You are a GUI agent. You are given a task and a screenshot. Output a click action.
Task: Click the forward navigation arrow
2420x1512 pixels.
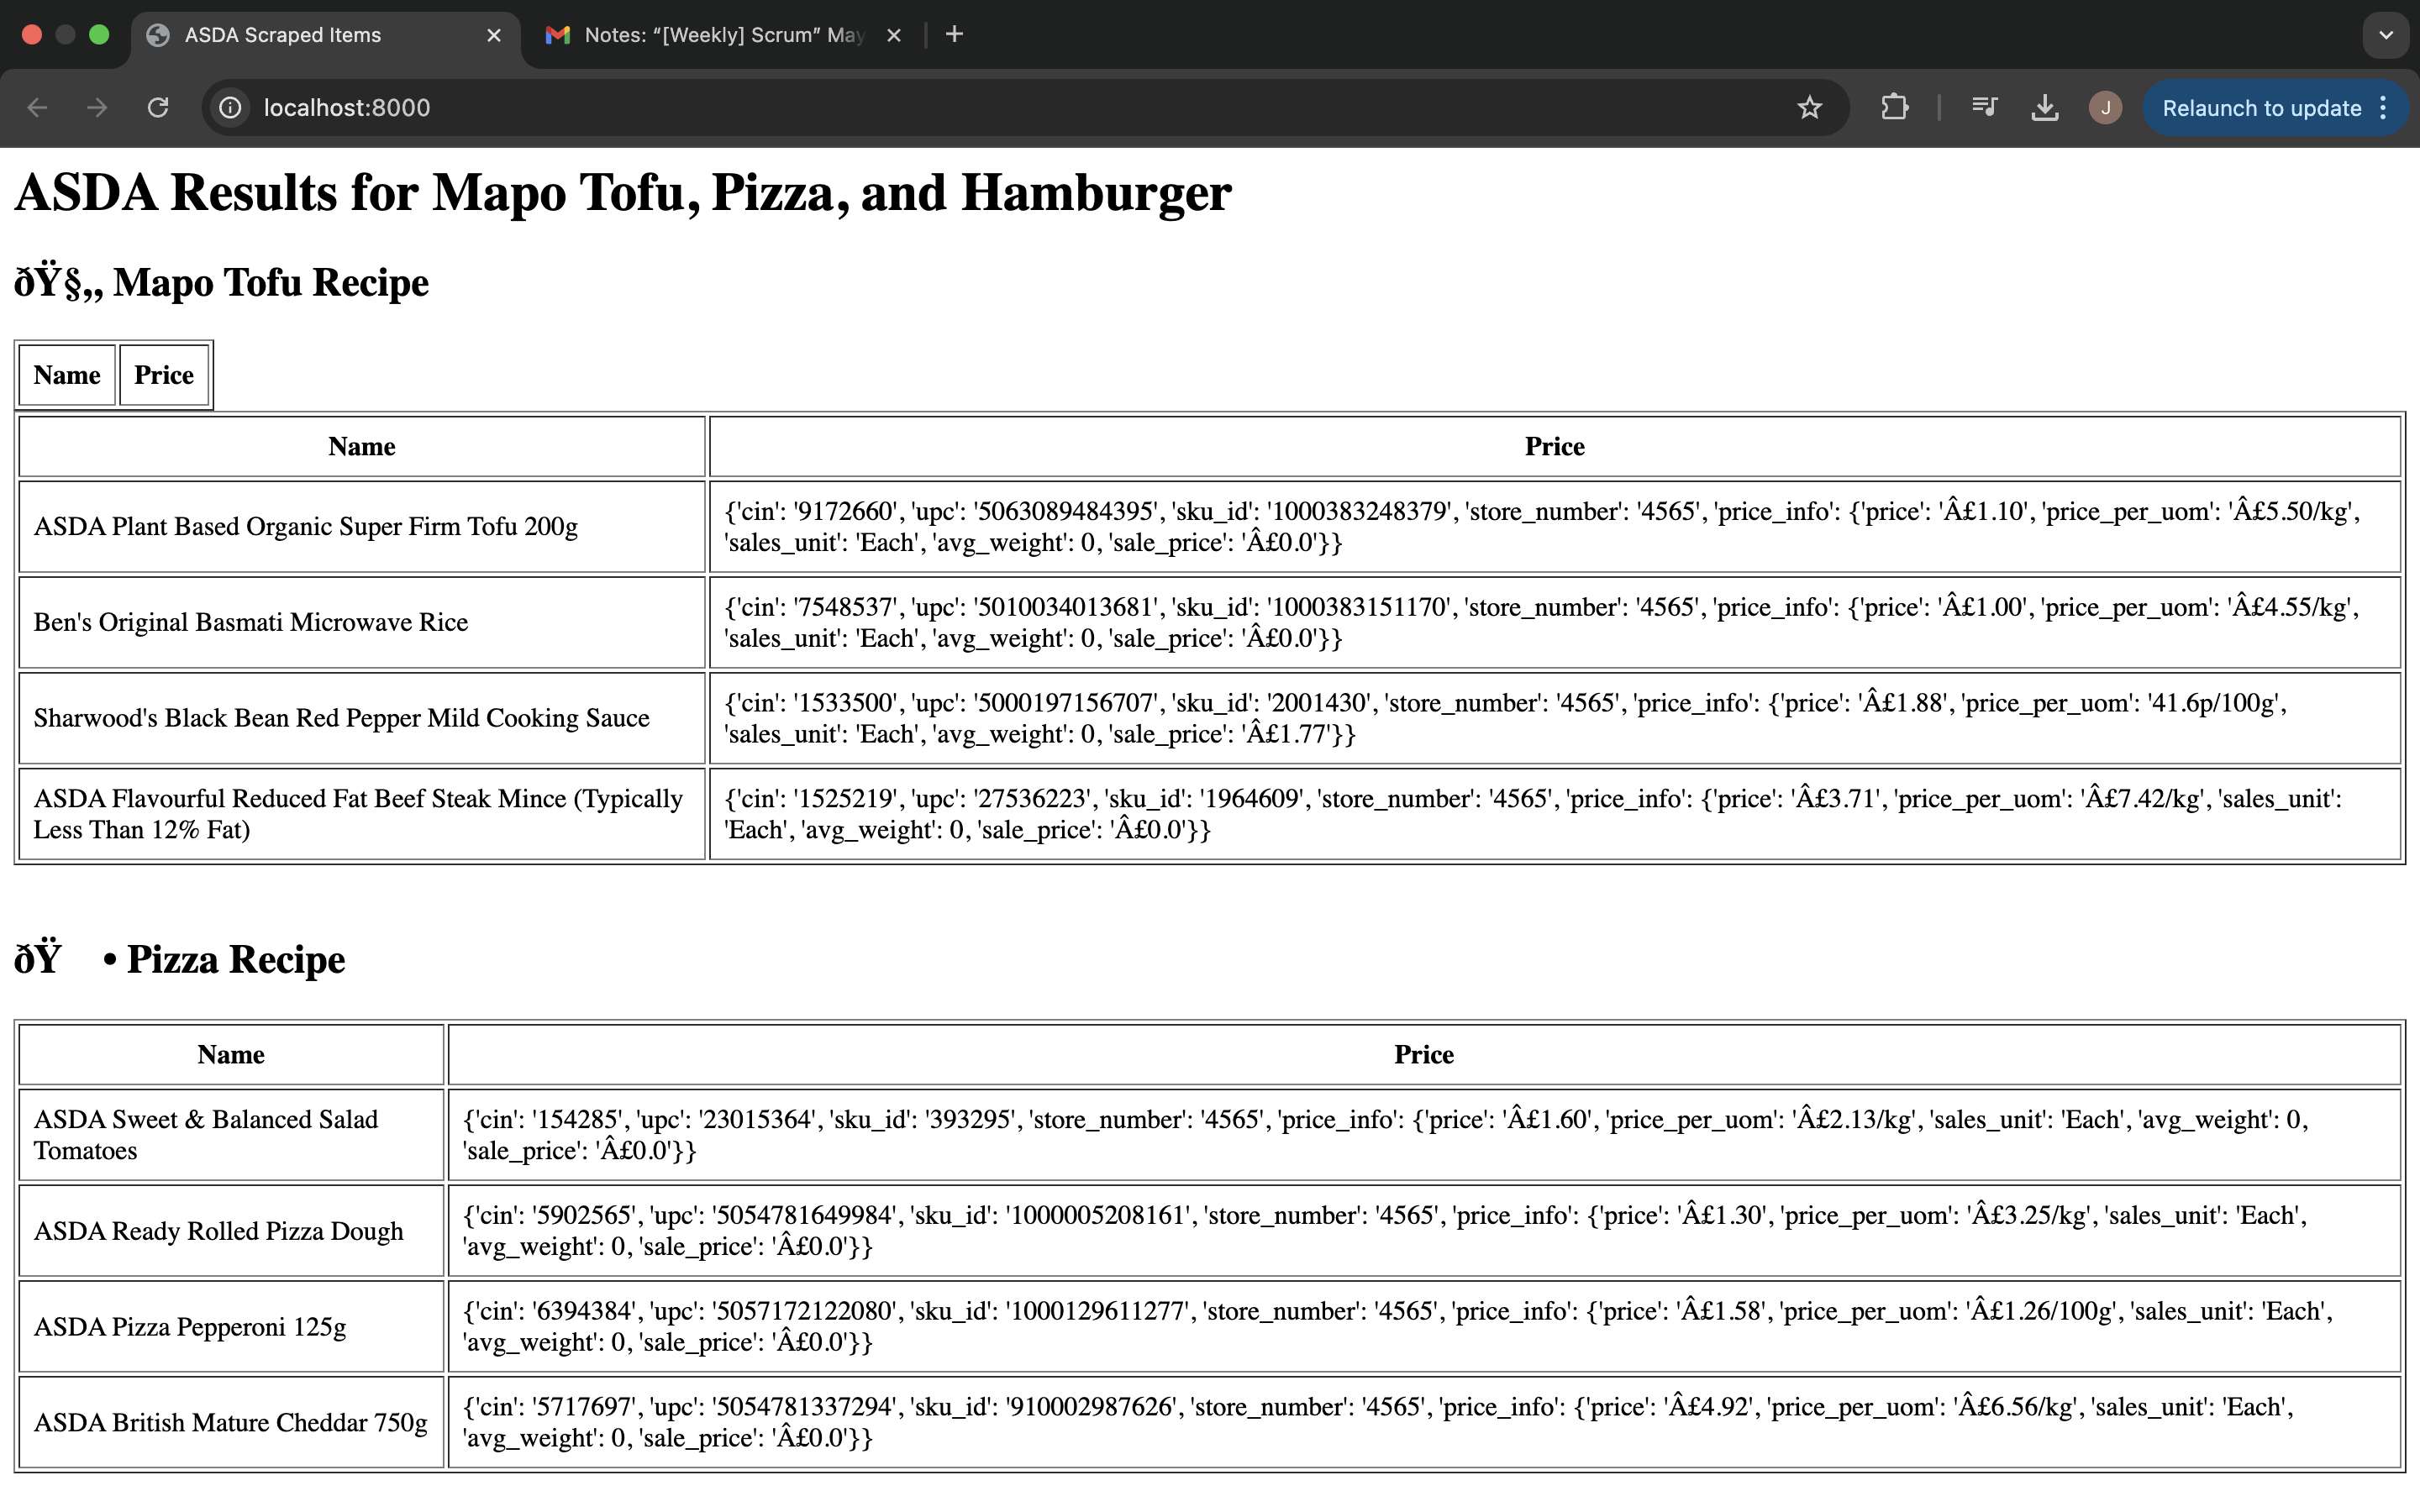click(97, 108)
